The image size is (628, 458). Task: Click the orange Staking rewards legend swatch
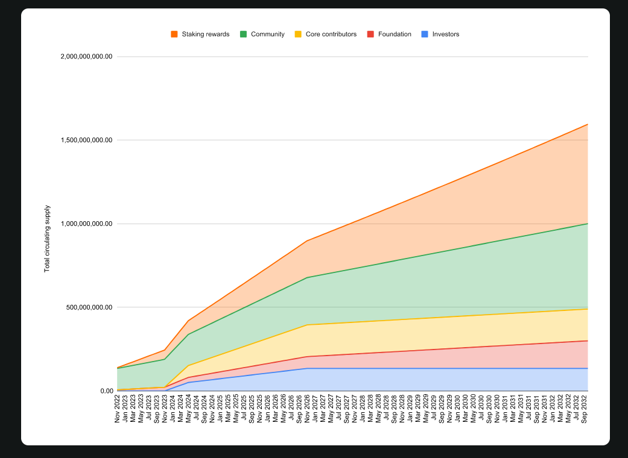tap(174, 34)
